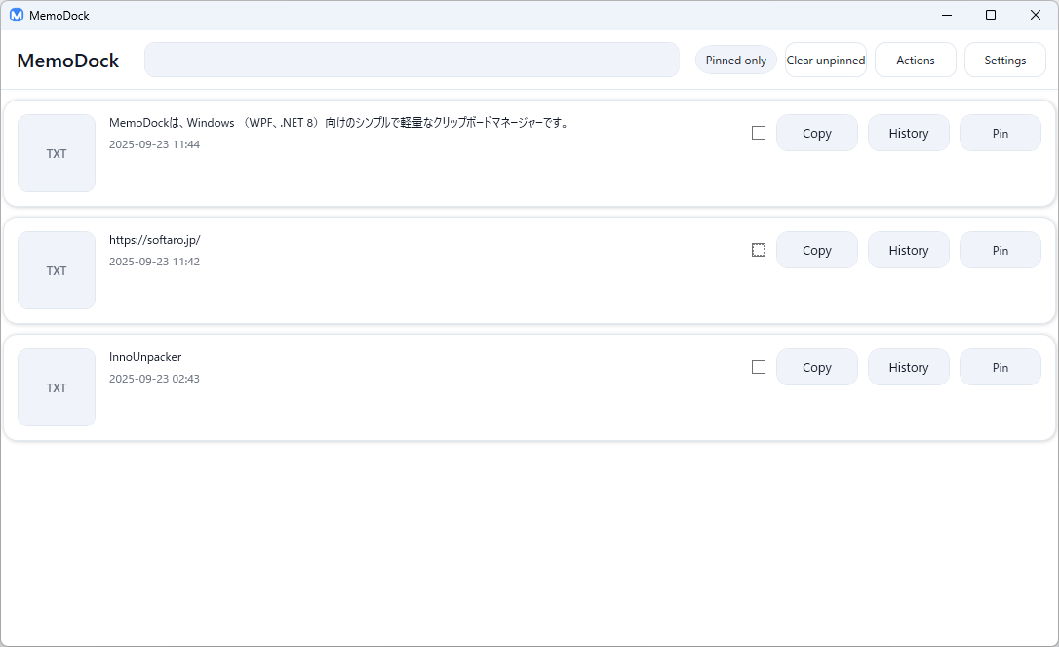Copy the softaro.jp URL entry
This screenshot has height=647, width=1059.
tap(816, 250)
